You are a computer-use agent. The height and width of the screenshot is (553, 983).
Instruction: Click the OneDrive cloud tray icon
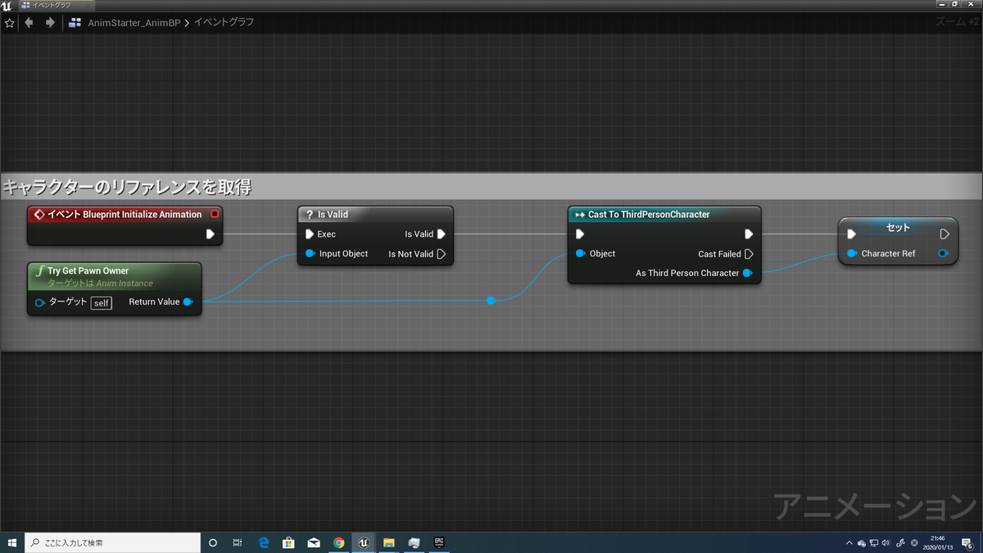862,542
